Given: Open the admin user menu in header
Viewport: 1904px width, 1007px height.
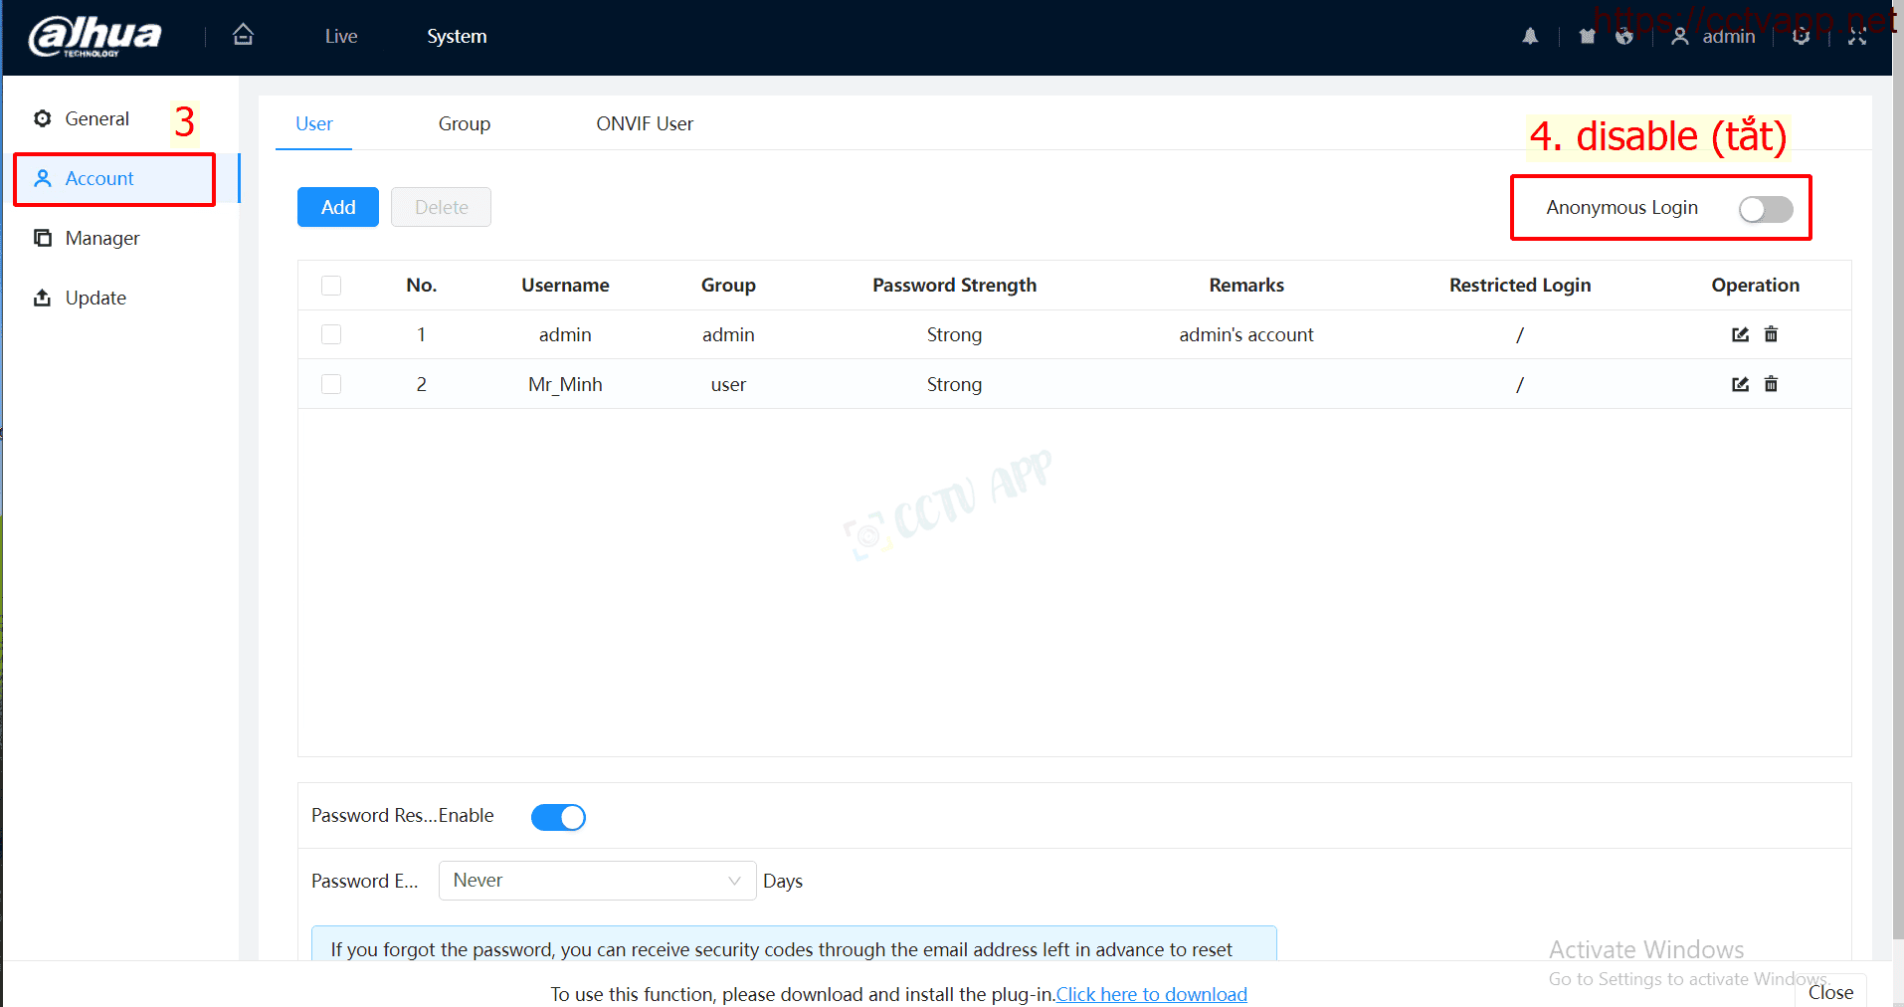Looking at the screenshot, I should pyautogui.click(x=1715, y=37).
